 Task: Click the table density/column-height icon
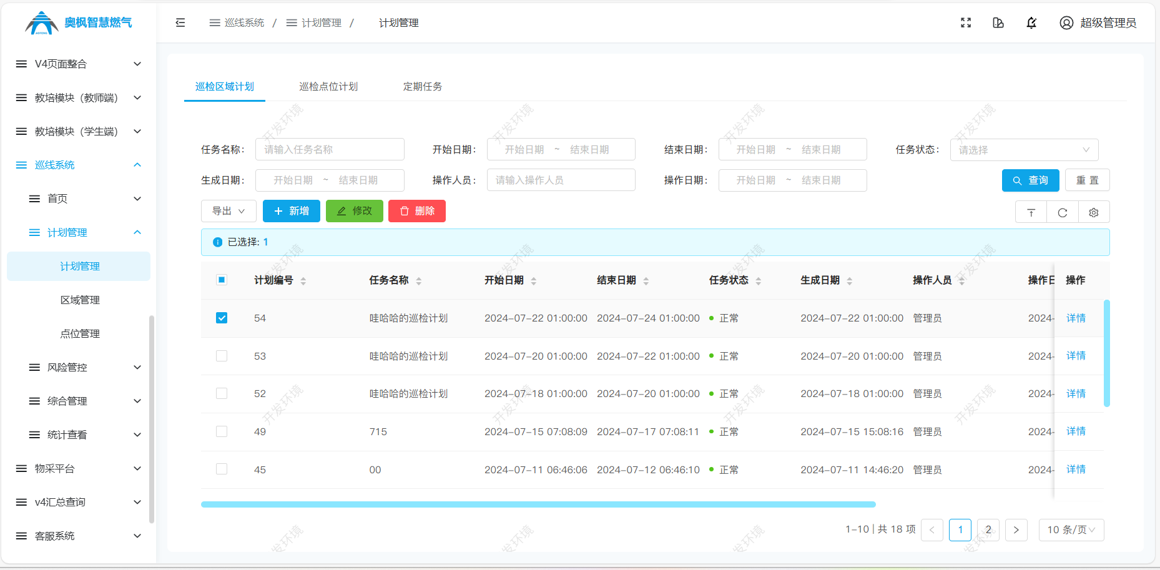pos(1031,212)
